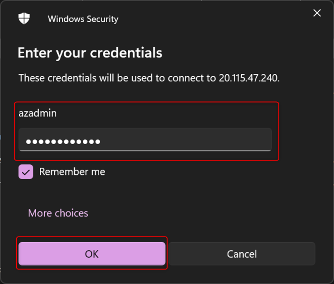Image resolution: width=334 pixels, height=284 pixels.
Task: Click blank space right of azadmin username
Action: (x=167, y=113)
